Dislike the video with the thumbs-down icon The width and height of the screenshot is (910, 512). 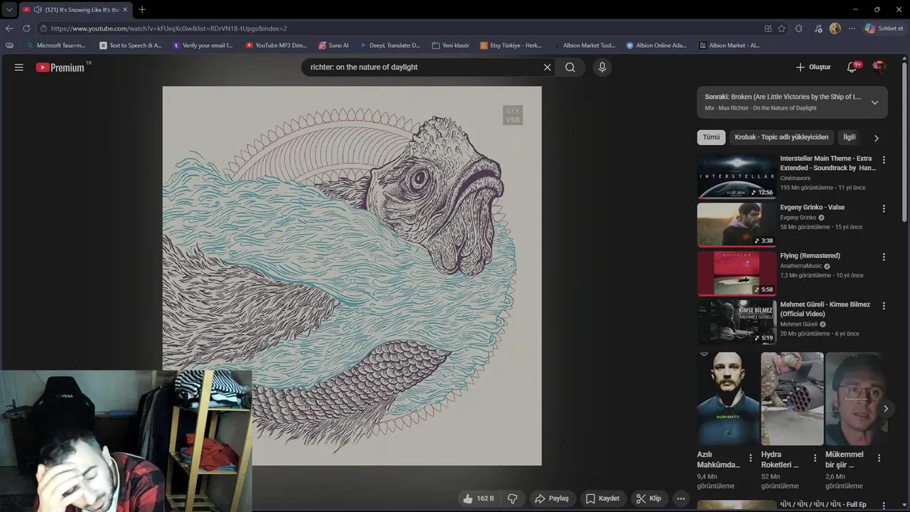[x=512, y=498]
